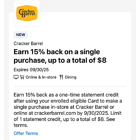Select the Online & In-store label
This screenshot has width=140, height=140.
pyautogui.click(x=41, y=77)
